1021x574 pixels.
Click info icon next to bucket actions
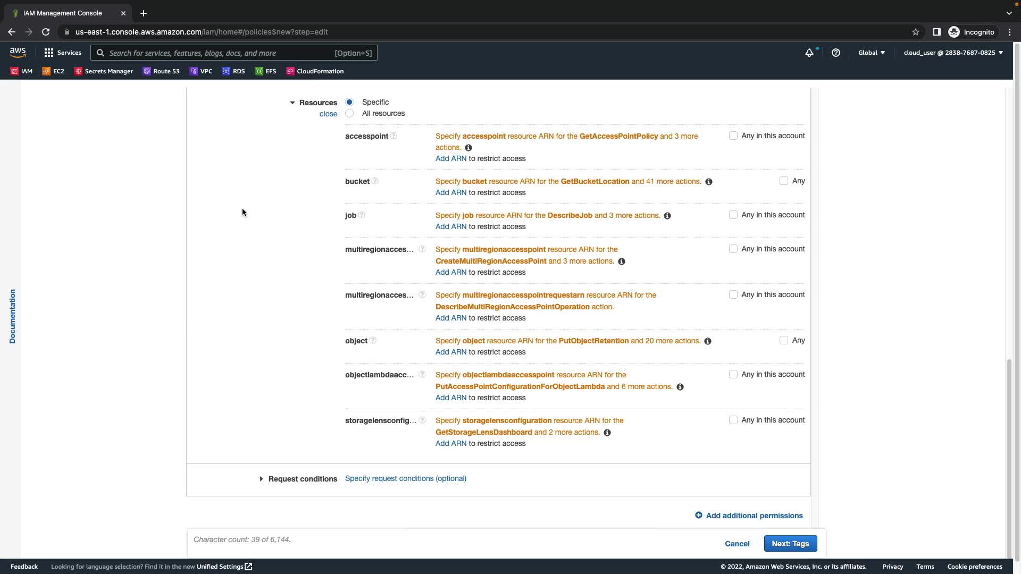coord(708,182)
